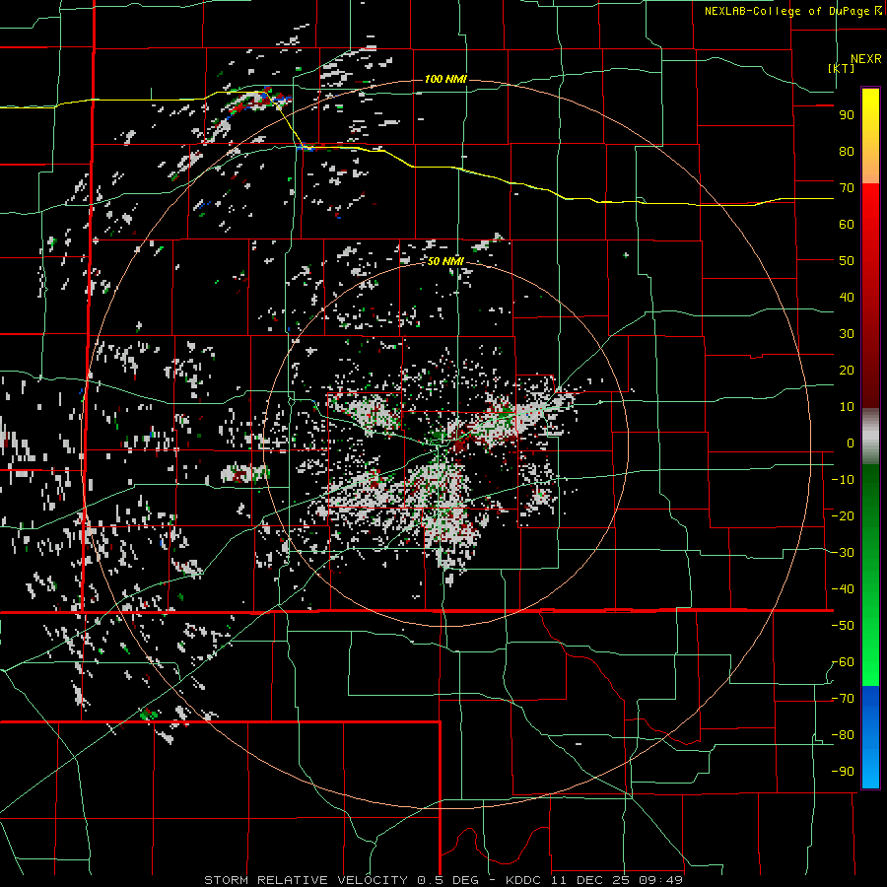Click the -30 value on velocity scale
Image resolution: width=887 pixels, height=887 pixels.
[843, 553]
